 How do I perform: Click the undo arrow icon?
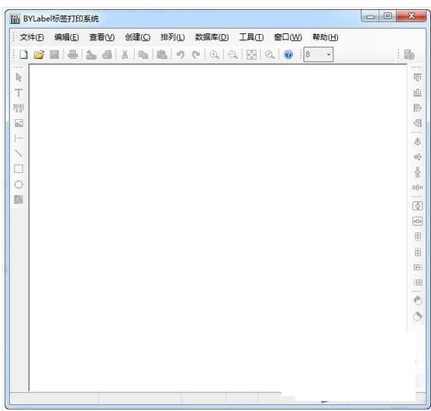(x=181, y=55)
